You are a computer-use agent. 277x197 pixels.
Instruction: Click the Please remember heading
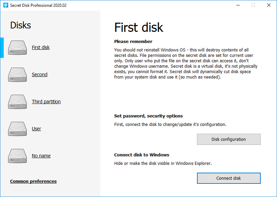(x=133, y=41)
